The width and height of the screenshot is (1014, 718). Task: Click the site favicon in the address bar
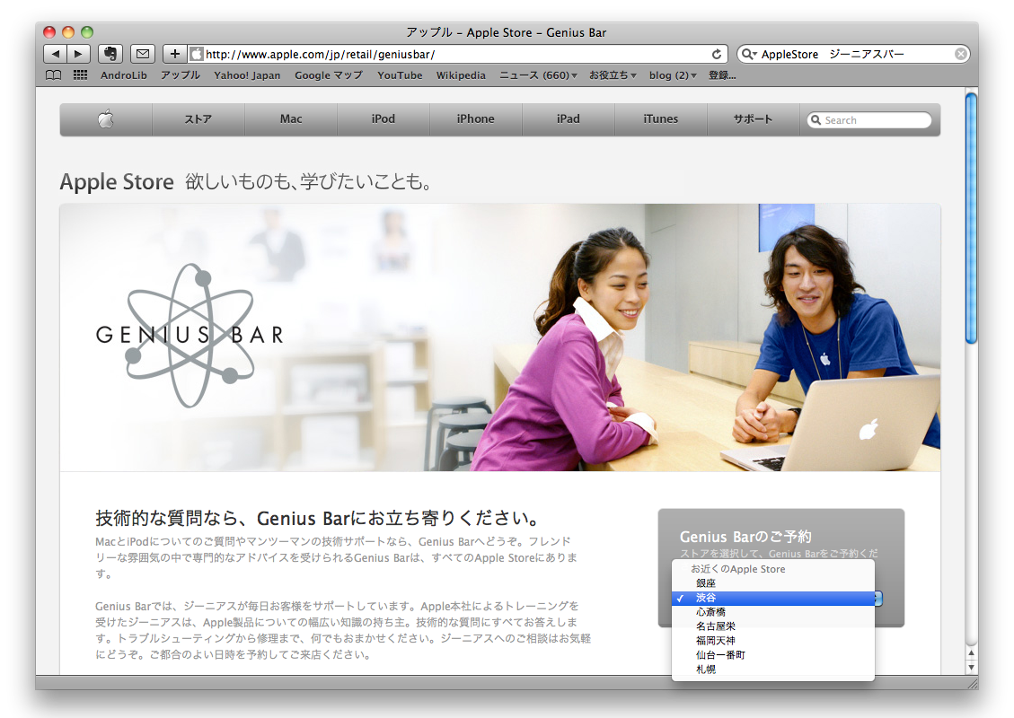pyautogui.click(x=198, y=54)
